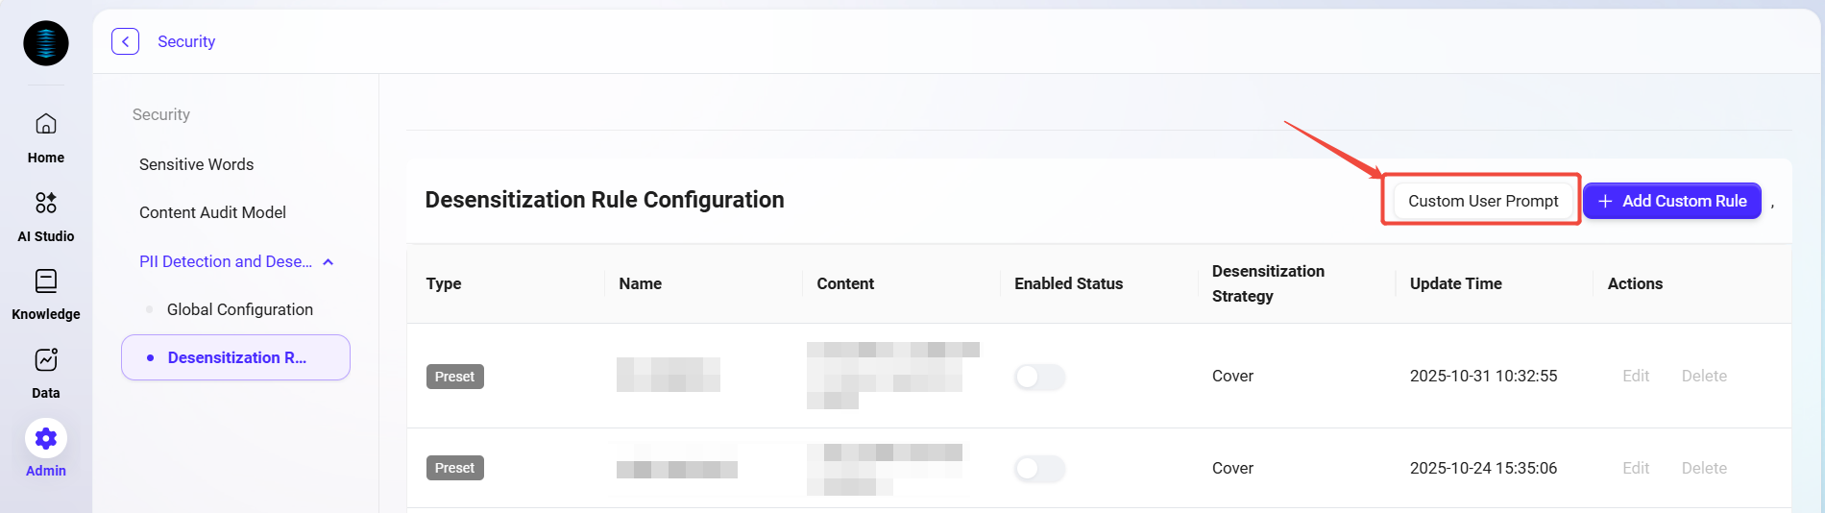The height and width of the screenshot is (513, 1825).
Task: Select the Desensitization Rule submenu item
Action: click(x=236, y=357)
